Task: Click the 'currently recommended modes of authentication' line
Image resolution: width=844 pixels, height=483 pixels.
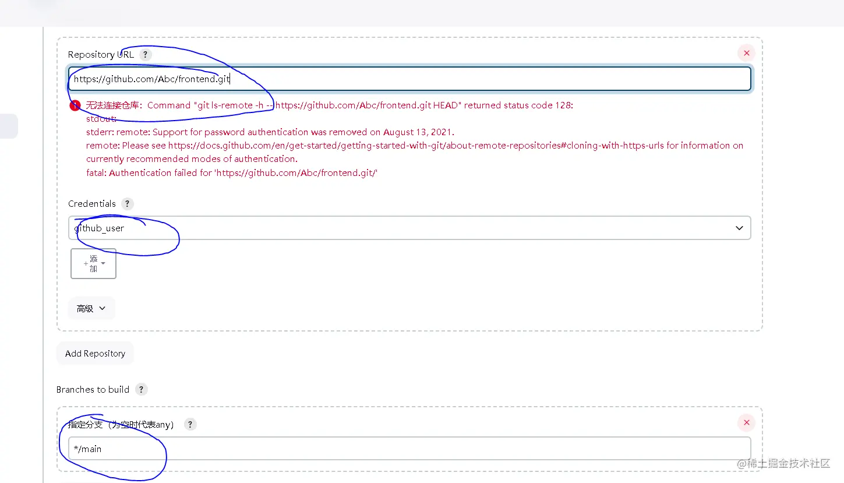Action: click(x=192, y=158)
